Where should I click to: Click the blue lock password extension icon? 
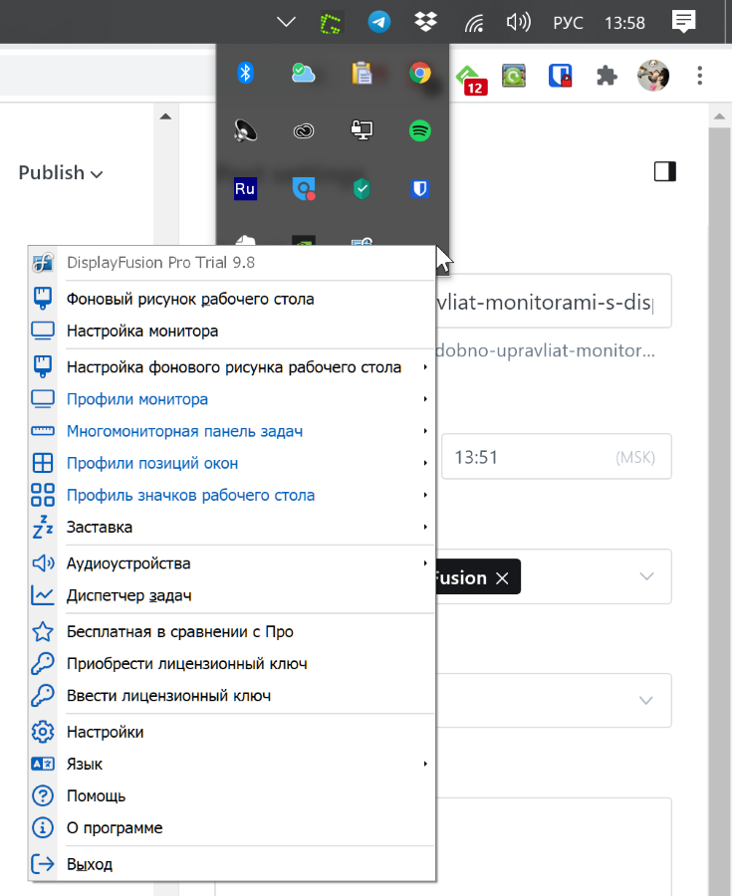[560, 76]
